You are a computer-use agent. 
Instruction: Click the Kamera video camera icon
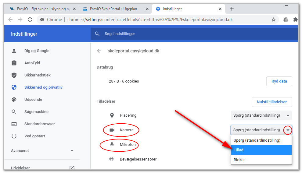(x=112, y=130)
